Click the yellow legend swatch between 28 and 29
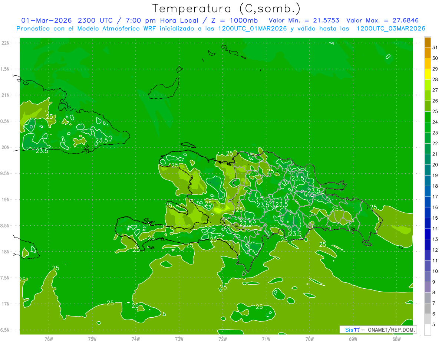The height and width of the screenshot is (344, 445). 428,74
